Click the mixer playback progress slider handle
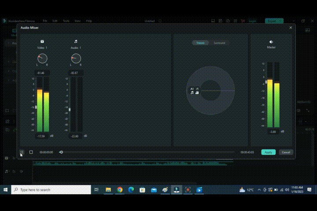 tap(61, 152)
